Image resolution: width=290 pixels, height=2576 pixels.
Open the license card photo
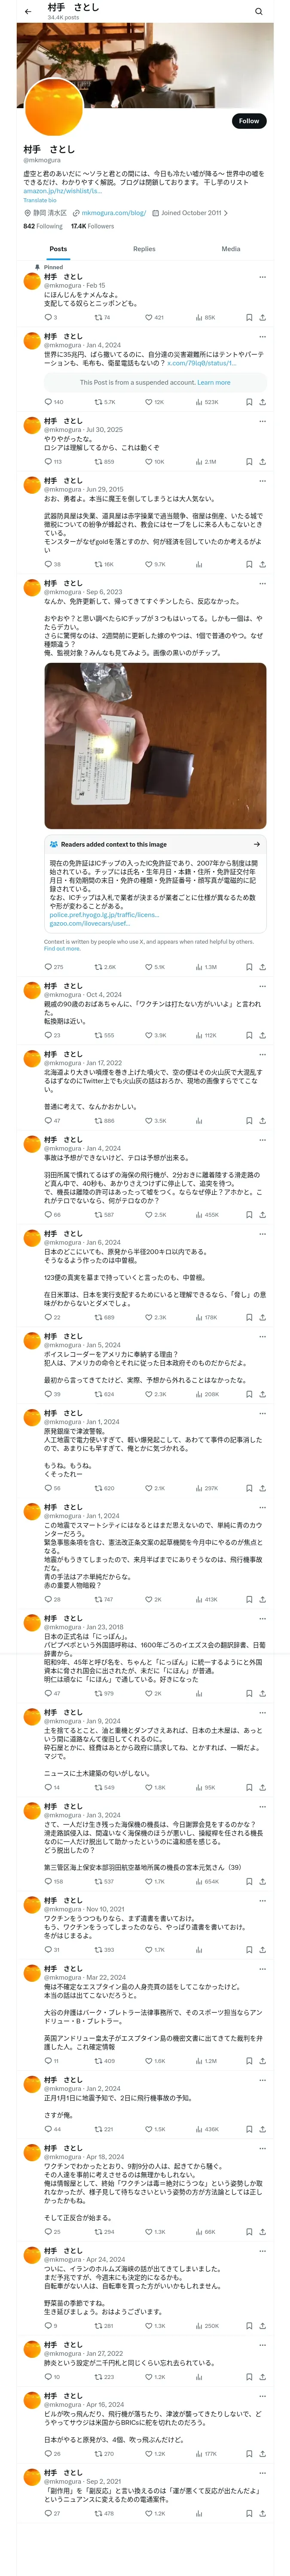pos(155,745)
